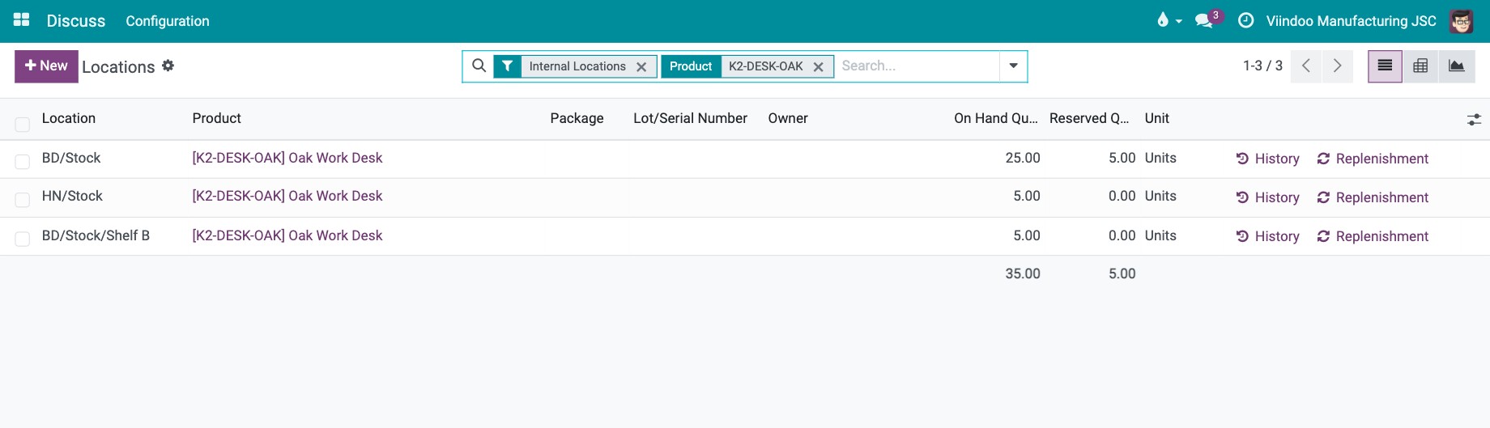Open Oak Work Desk link in HN/Stock row
This screenshot has width=1490, height=428.
click(x=287, y=197)
